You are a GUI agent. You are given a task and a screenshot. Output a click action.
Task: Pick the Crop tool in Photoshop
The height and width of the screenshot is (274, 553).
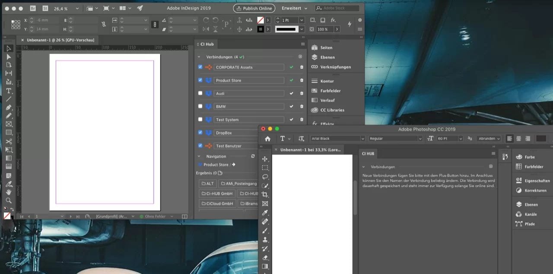[x=265, y=195]
